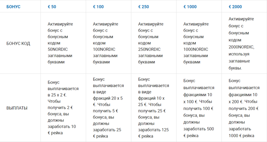Click the БОНУС column header

13,7
